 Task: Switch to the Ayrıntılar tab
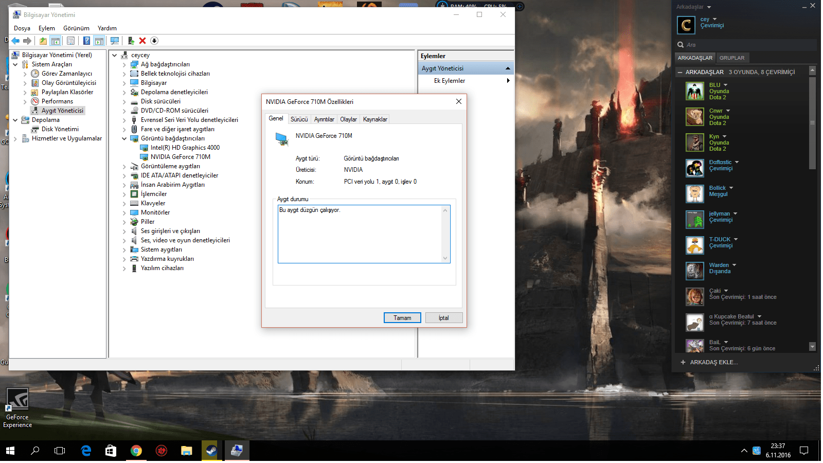(324, 119)
